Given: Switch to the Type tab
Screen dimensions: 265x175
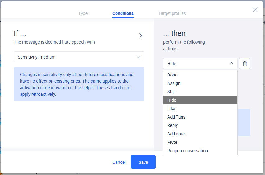Looking at the screenshot, I should (83, 13).
